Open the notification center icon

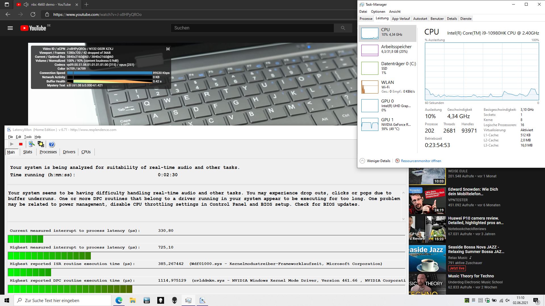(536, 300)
